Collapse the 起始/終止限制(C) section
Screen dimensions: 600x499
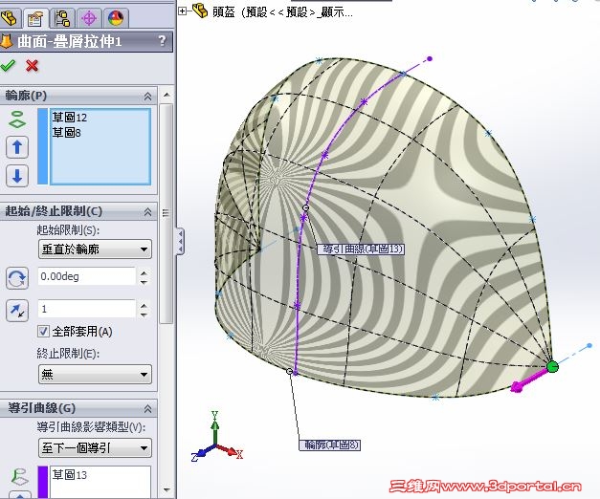(x=147, y=211)
